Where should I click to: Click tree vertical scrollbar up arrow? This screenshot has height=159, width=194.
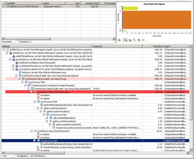tap(191, 46)
